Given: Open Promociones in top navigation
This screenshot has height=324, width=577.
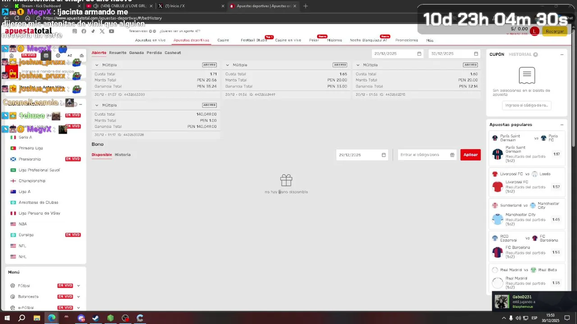Looking at the screenshot, I should pos(407,40).
